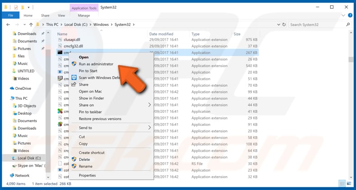356x190 pixels.
Task: Switch to details view layout icon
Action: pos(342,184)
